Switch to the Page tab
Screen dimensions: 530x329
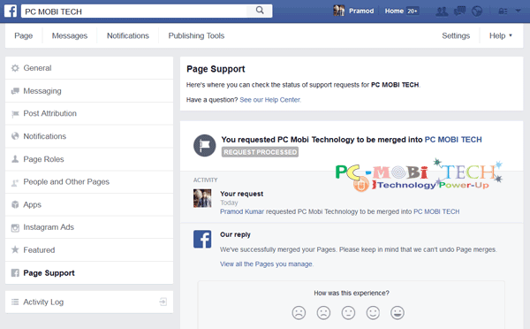point(23,35)
